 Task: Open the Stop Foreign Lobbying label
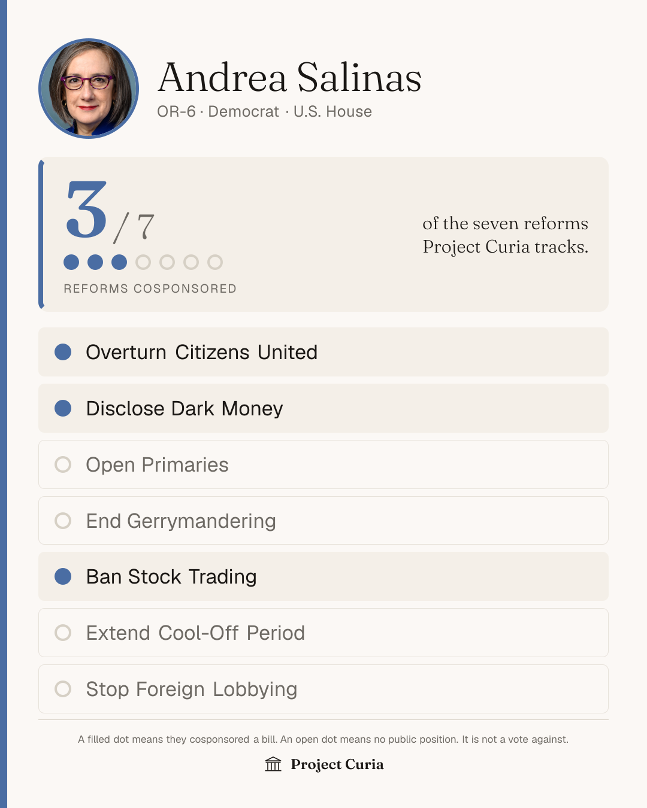192,689
